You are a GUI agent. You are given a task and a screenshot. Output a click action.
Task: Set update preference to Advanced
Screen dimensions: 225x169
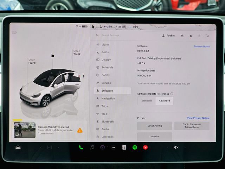[165, 101]
